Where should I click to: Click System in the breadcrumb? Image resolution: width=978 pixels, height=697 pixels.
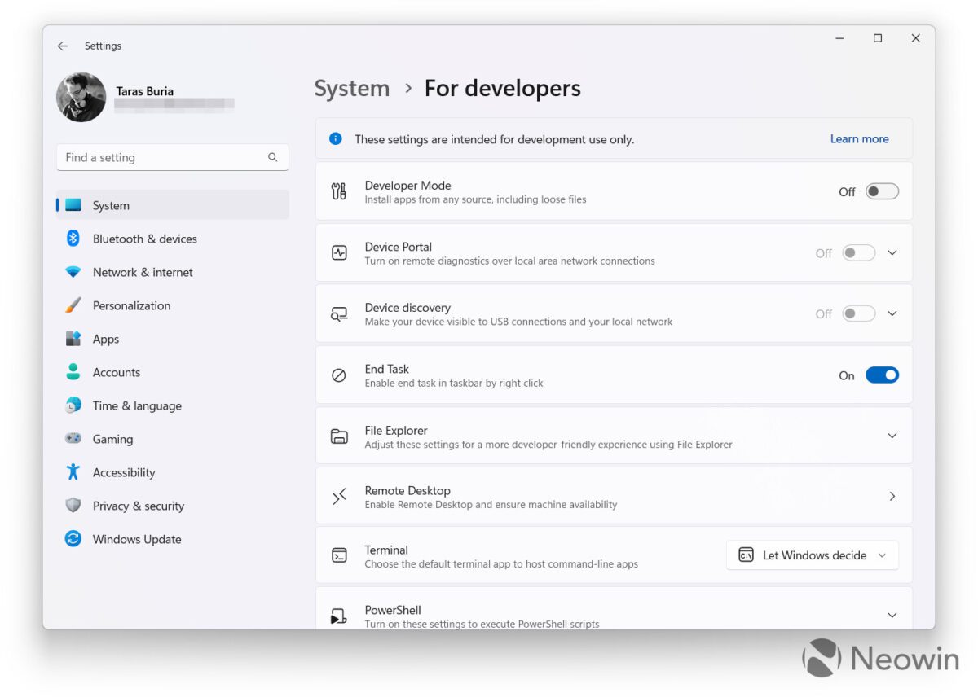click(x=352, y=88)
